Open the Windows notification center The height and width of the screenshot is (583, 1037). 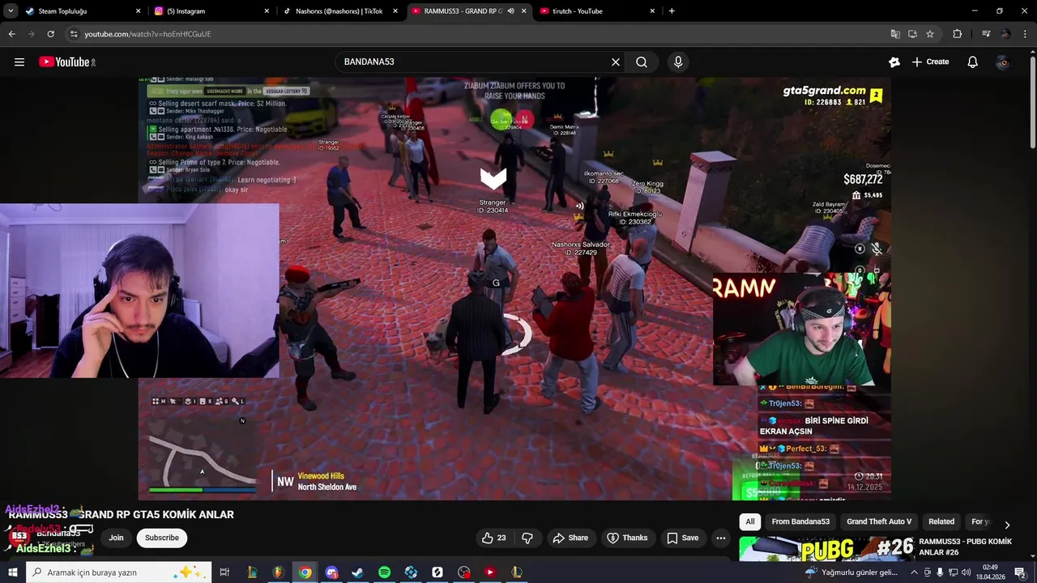(x=1020, y=572)
